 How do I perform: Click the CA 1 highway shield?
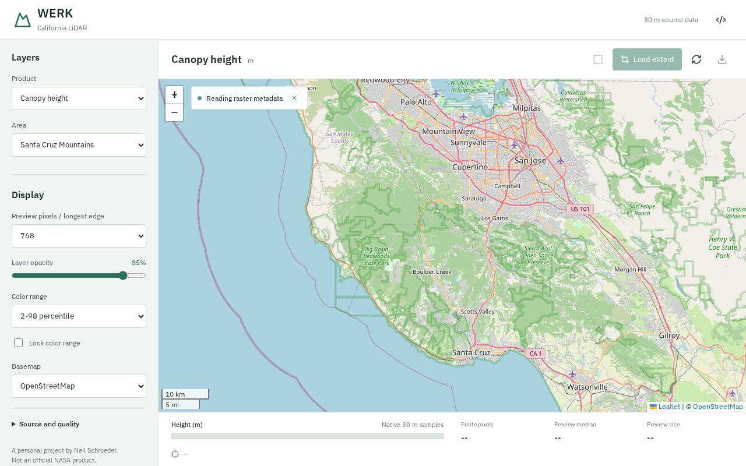pos(536,353)
